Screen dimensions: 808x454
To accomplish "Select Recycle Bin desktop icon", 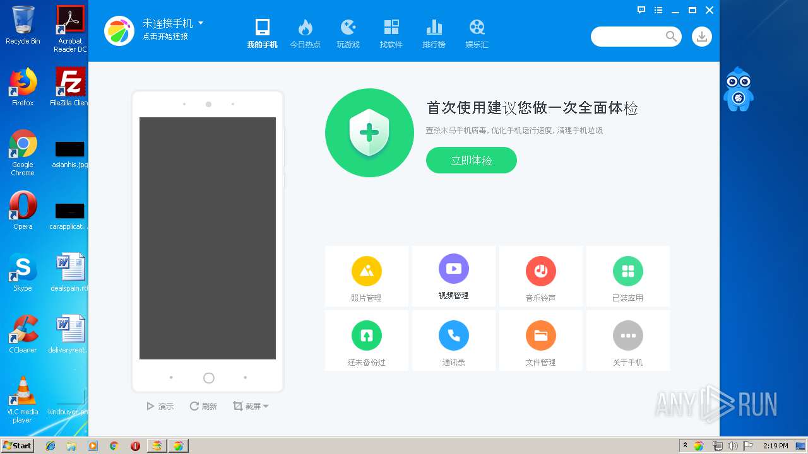I will [23, 25].
